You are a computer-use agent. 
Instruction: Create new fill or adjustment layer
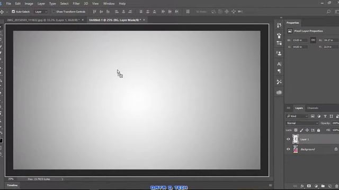316,186
